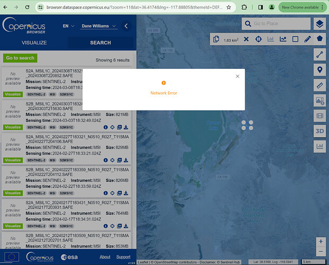Click the Go to search button

(x=20, y=58)
